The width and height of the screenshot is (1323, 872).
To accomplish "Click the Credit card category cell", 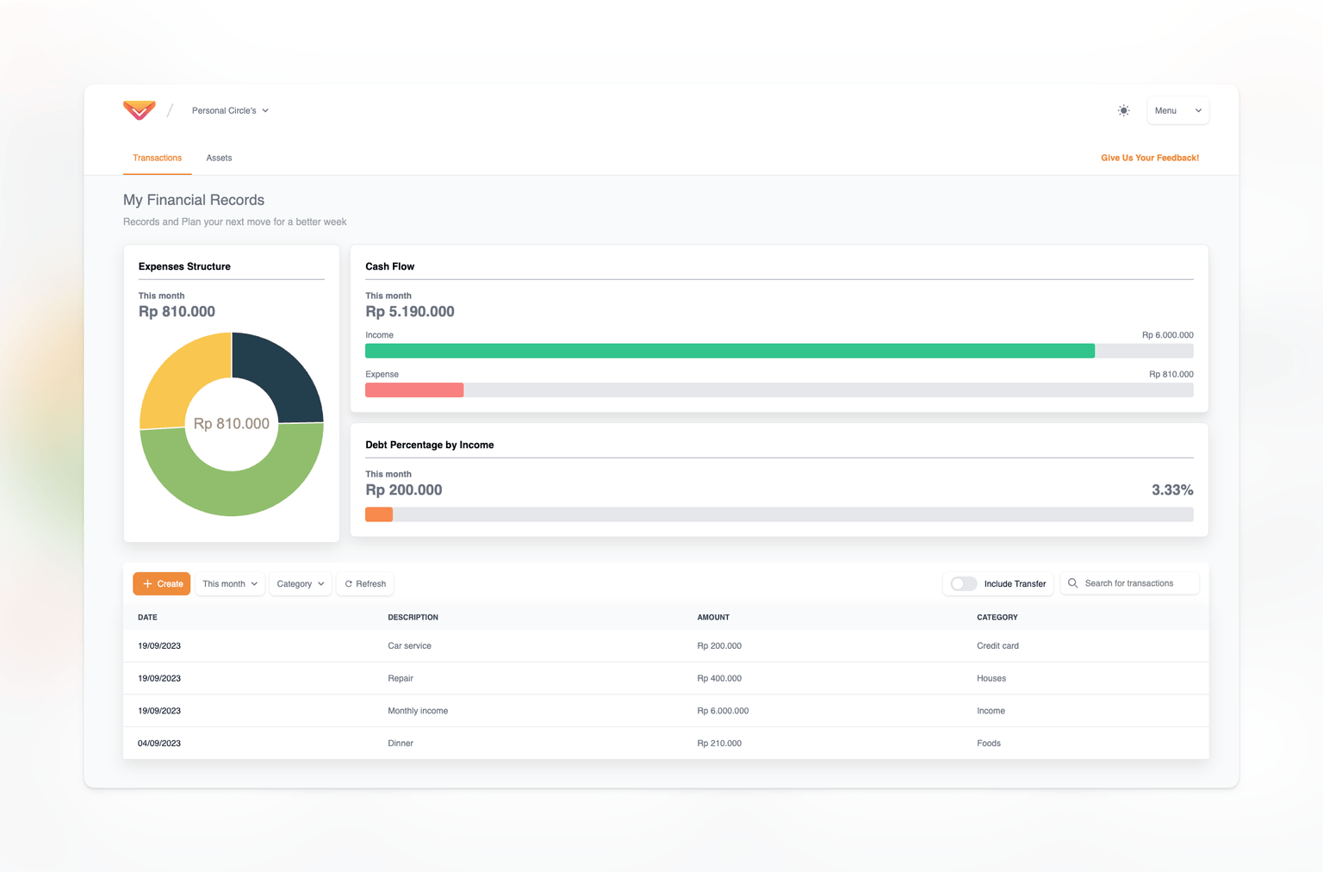I will tap(997, 645).
